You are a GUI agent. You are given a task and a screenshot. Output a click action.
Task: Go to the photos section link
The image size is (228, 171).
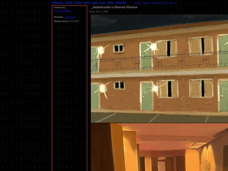[x=78, y=3]
